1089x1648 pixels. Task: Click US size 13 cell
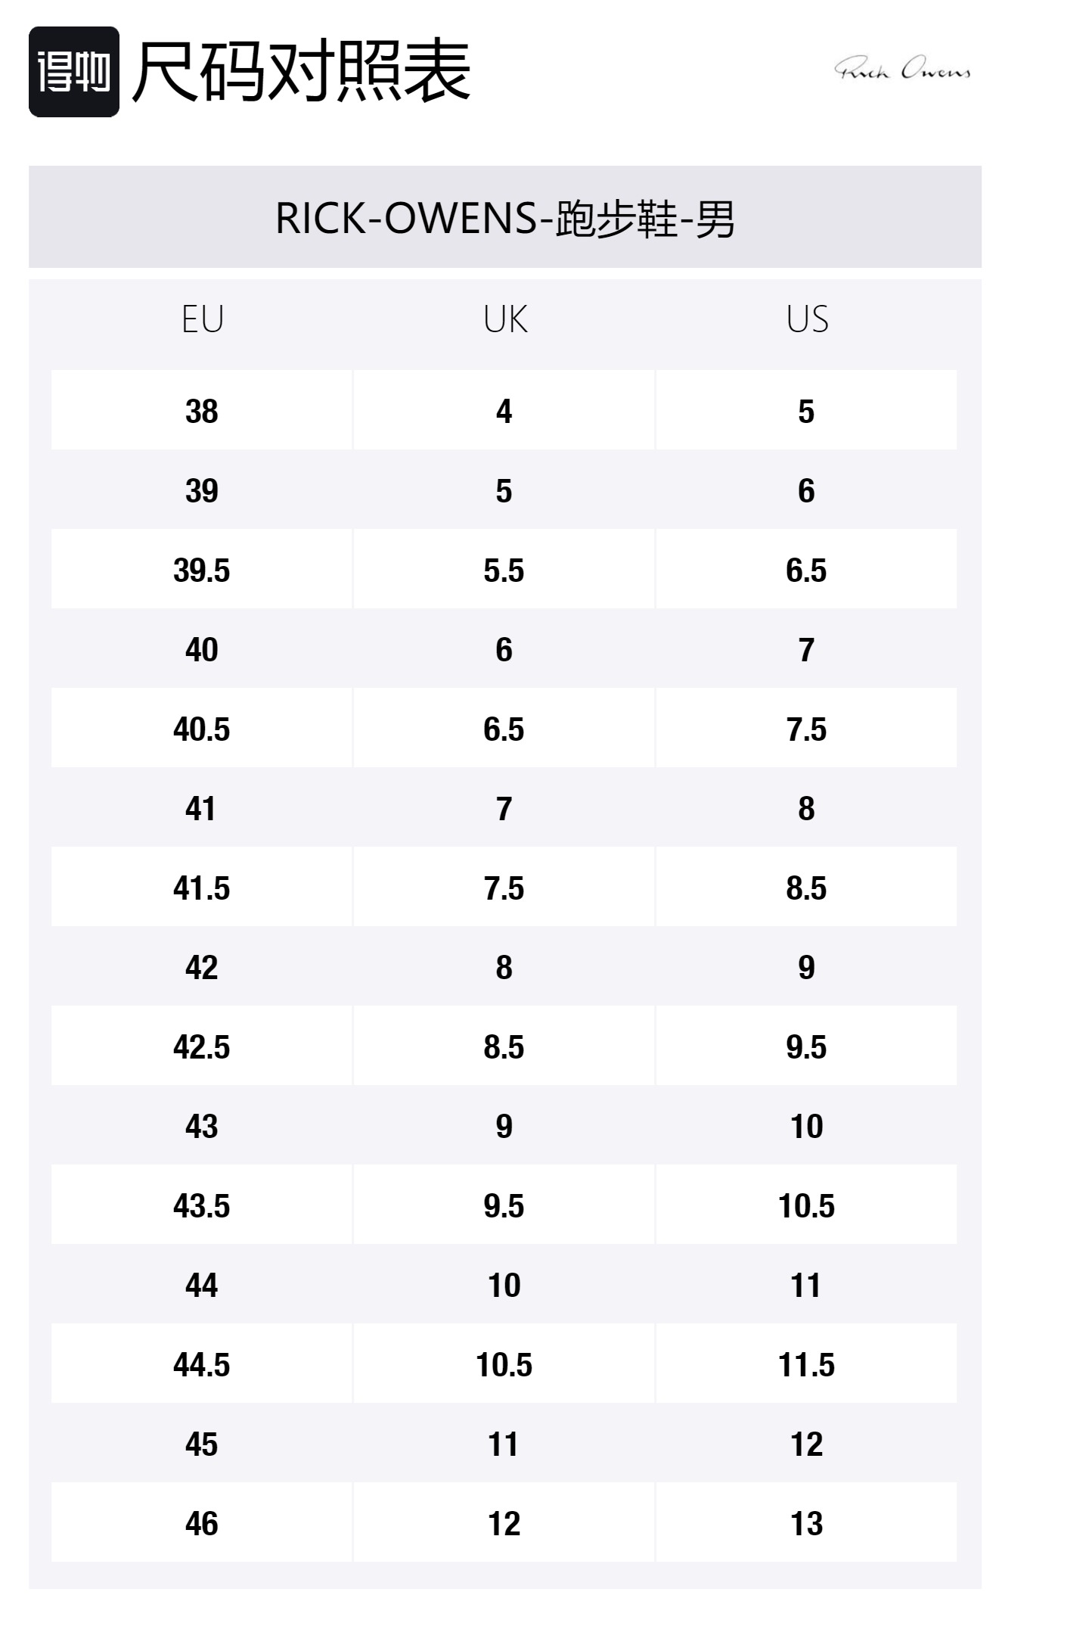(807, 1523)
